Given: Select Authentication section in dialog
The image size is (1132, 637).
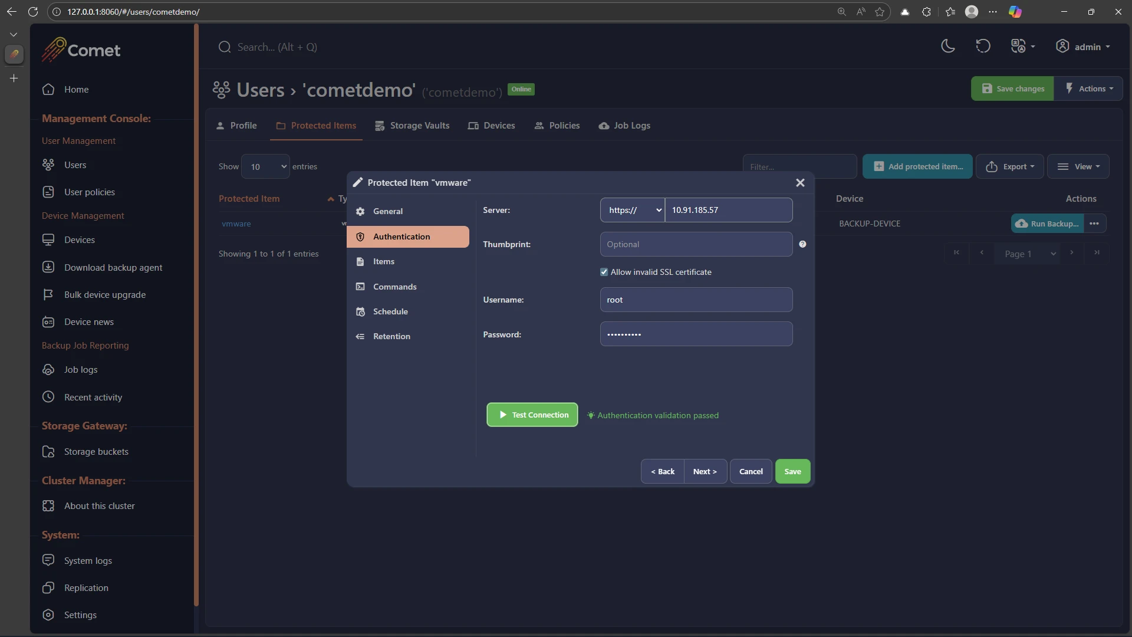Looking at the screenshot, I should point(408,237).
